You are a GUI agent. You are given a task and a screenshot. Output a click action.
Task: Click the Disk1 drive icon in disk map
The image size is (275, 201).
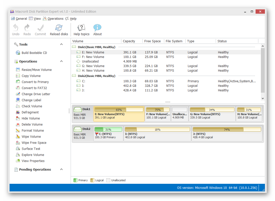[77, 109]
